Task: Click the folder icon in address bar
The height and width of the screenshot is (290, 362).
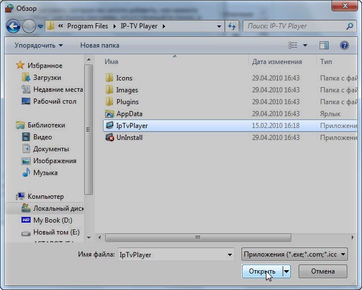Action: (x=50, y=26)
